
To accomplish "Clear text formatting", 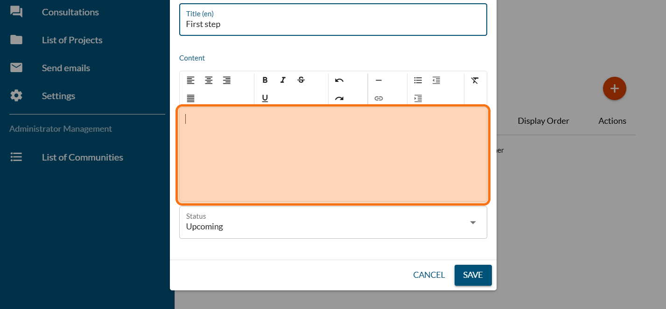I will coord(475,80).
